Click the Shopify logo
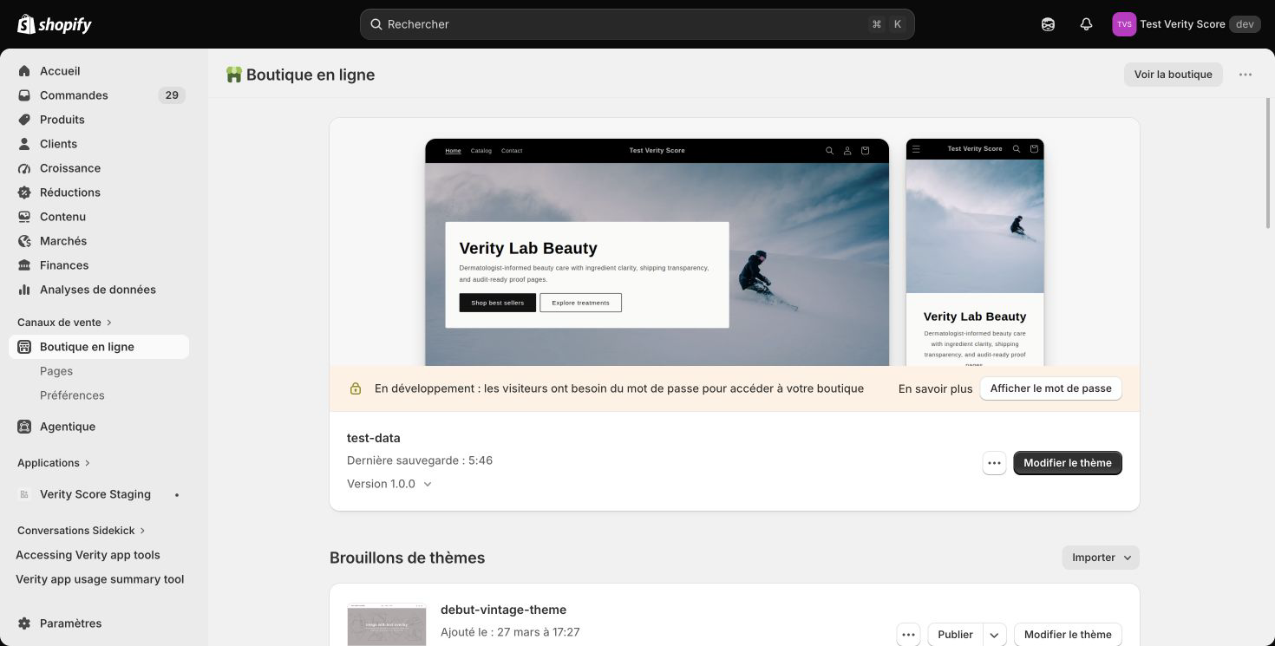The image size is (1275, 646). (55, 24)
